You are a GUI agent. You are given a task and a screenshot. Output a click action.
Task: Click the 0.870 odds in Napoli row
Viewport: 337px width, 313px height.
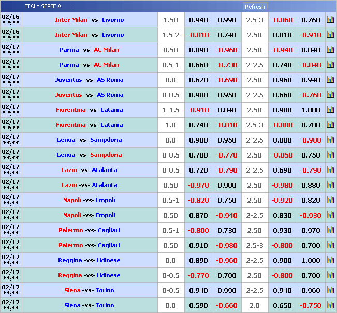pyautogui.click(x=198, y=216)
